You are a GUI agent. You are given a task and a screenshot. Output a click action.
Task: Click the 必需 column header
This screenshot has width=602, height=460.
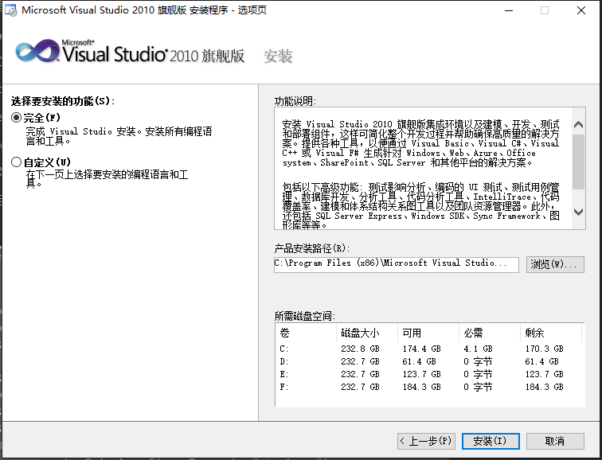[490, 333]
